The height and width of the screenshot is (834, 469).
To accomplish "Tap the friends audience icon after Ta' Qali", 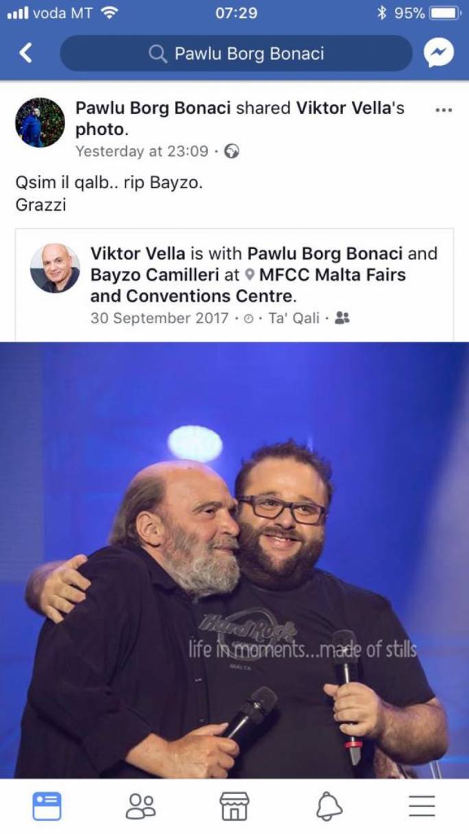I will (342, 318).
